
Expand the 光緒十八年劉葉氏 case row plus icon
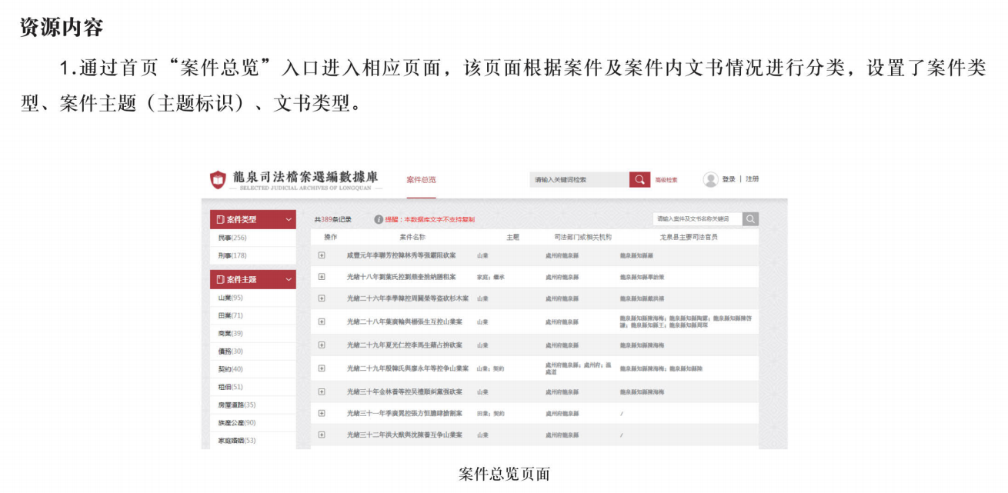tap(322, 277)
